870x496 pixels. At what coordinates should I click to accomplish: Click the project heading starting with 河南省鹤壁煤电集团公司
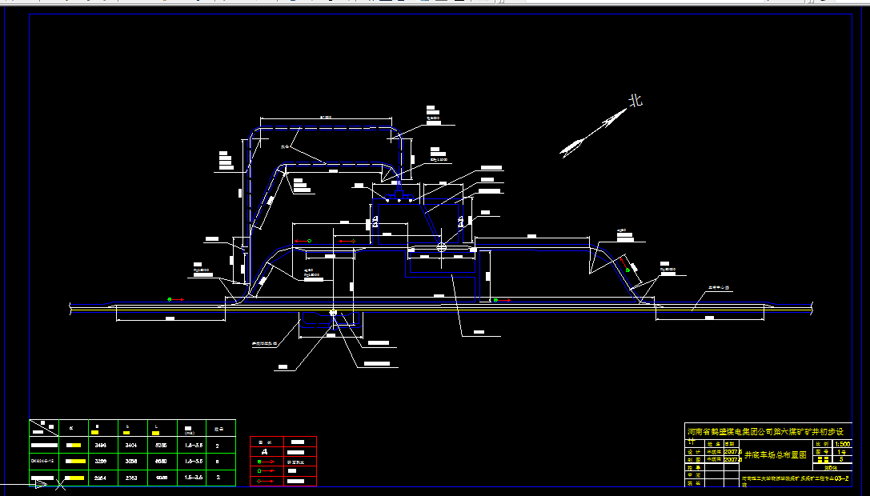[766, 432]
